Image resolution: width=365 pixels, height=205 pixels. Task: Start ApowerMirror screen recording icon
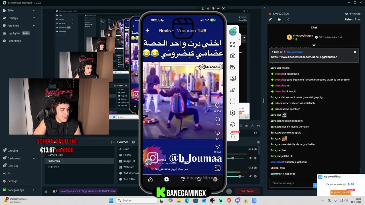233,67
